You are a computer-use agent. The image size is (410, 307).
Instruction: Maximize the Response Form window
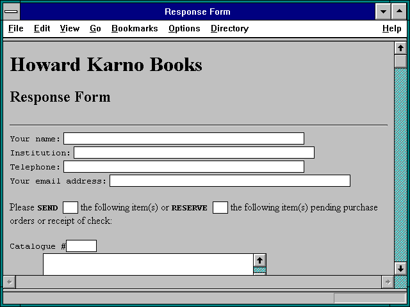[x=399, y=12]
